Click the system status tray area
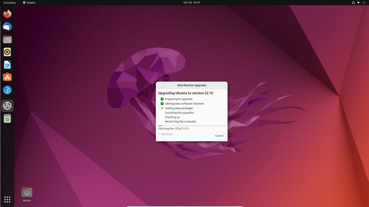The width and height of the screenshot is (369, 207). click(359, 2)
